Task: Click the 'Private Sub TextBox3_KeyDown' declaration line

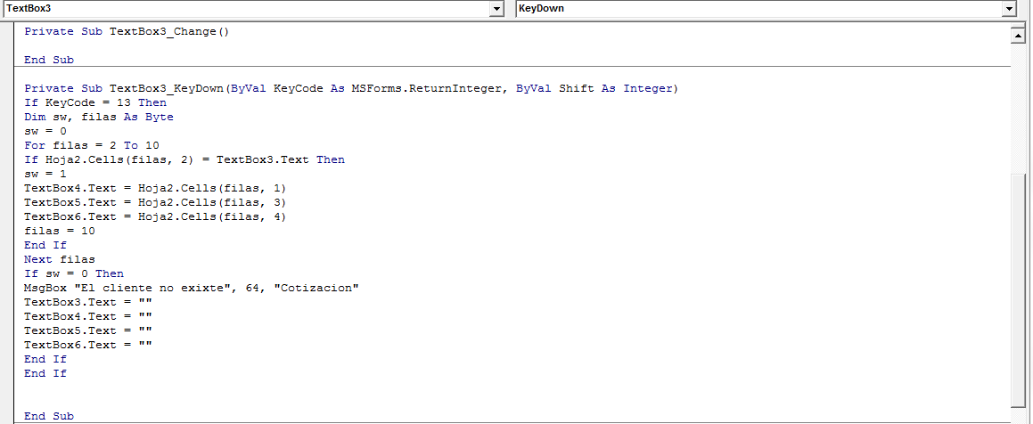Action: [x=351, y=88]
